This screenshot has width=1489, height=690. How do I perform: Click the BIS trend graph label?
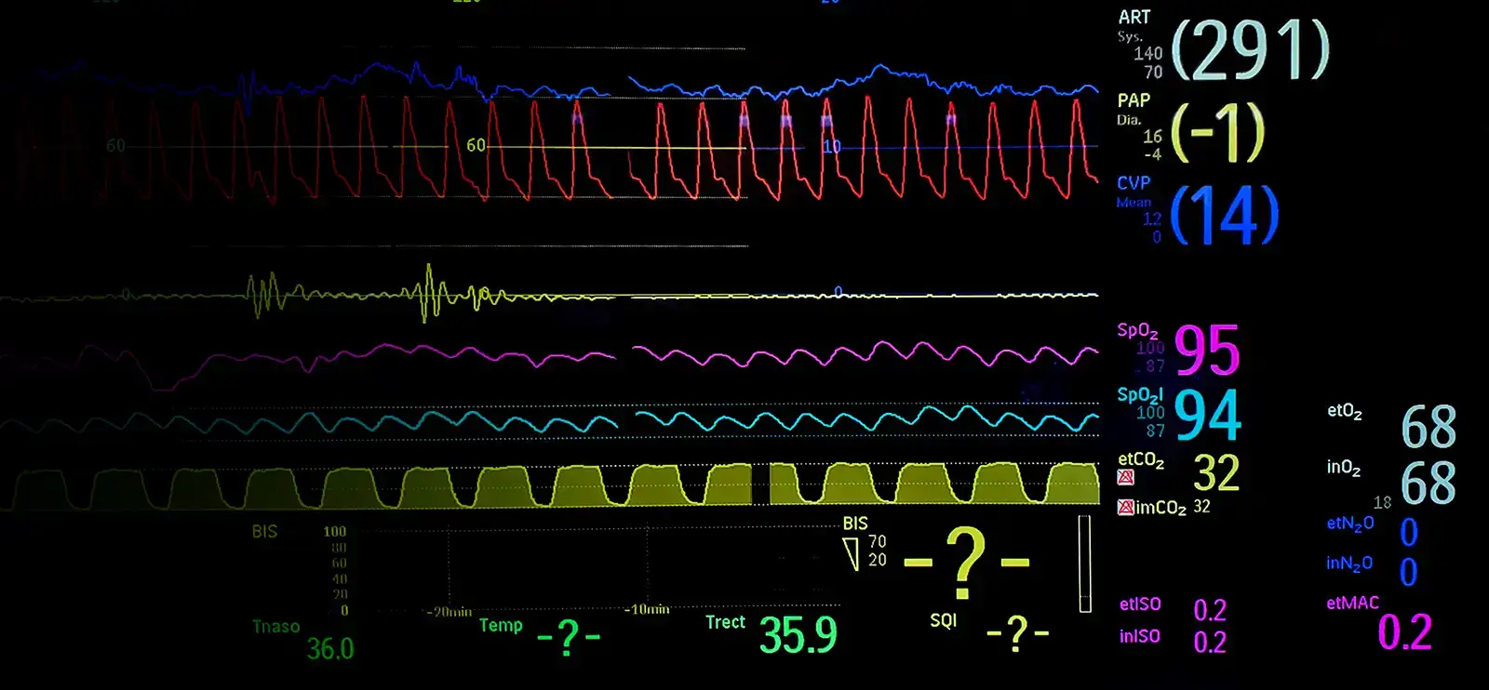click(264, 531)
